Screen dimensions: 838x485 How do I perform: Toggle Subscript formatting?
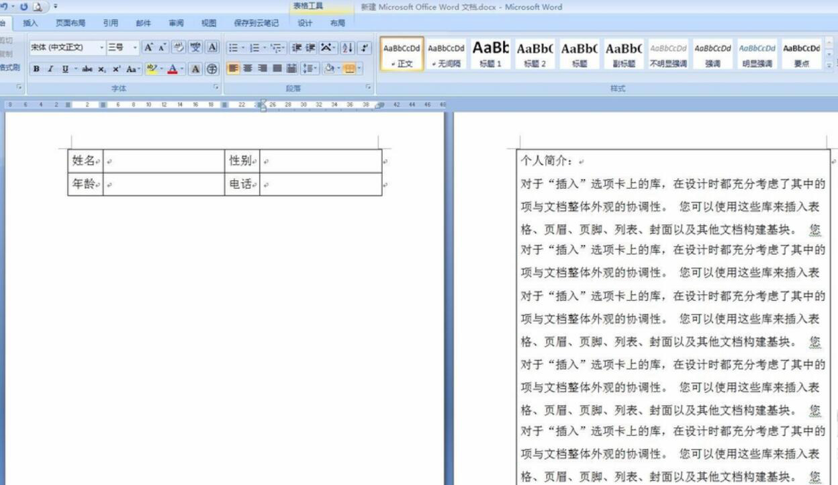[101, 69]
